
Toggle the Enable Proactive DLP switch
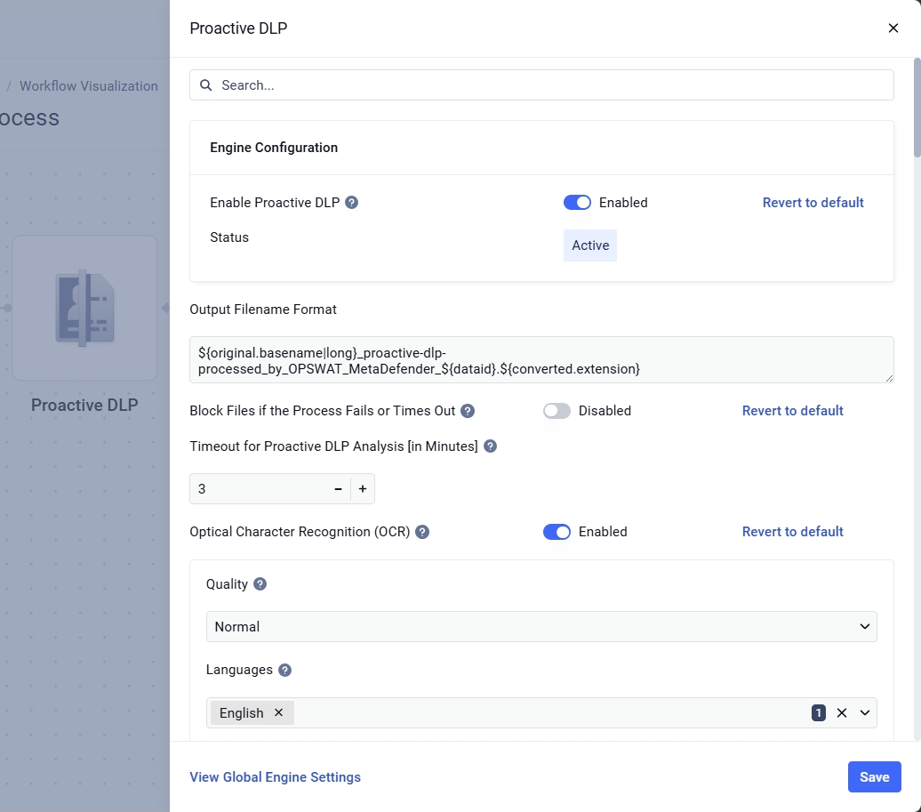coord(577,203)
